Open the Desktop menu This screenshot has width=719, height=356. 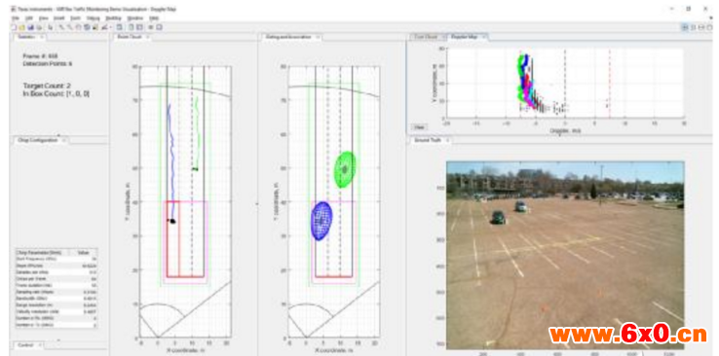click(x=113, y=18)
